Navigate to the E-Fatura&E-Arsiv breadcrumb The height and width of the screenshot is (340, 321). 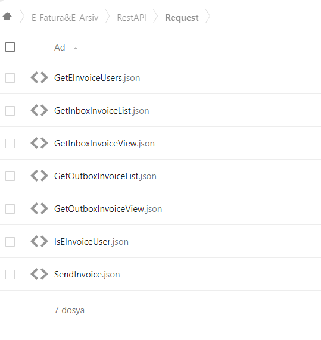[x=65, y=17]
